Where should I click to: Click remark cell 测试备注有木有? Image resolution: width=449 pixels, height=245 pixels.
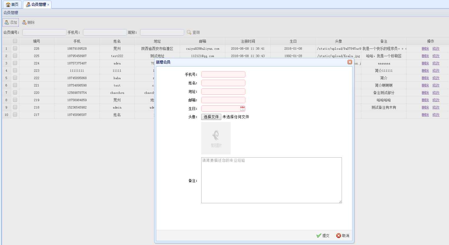[x=384, y=107]
